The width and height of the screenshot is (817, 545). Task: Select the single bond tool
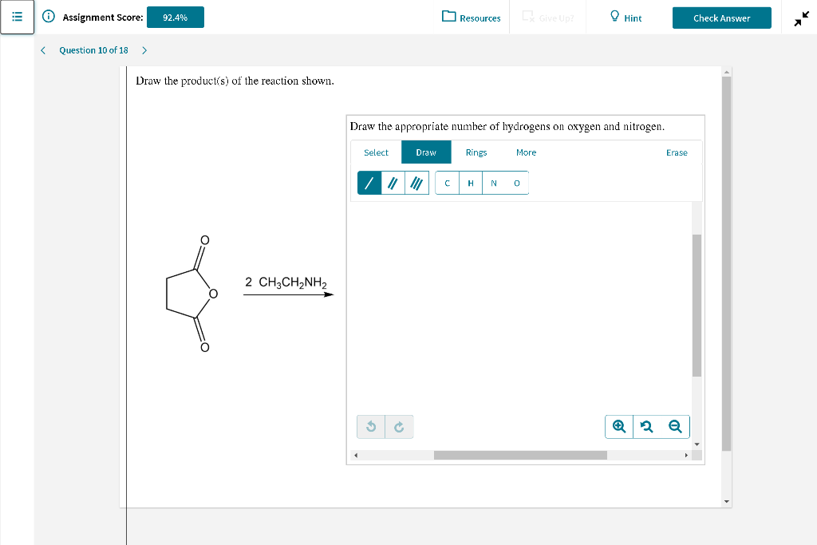point(369,183)
